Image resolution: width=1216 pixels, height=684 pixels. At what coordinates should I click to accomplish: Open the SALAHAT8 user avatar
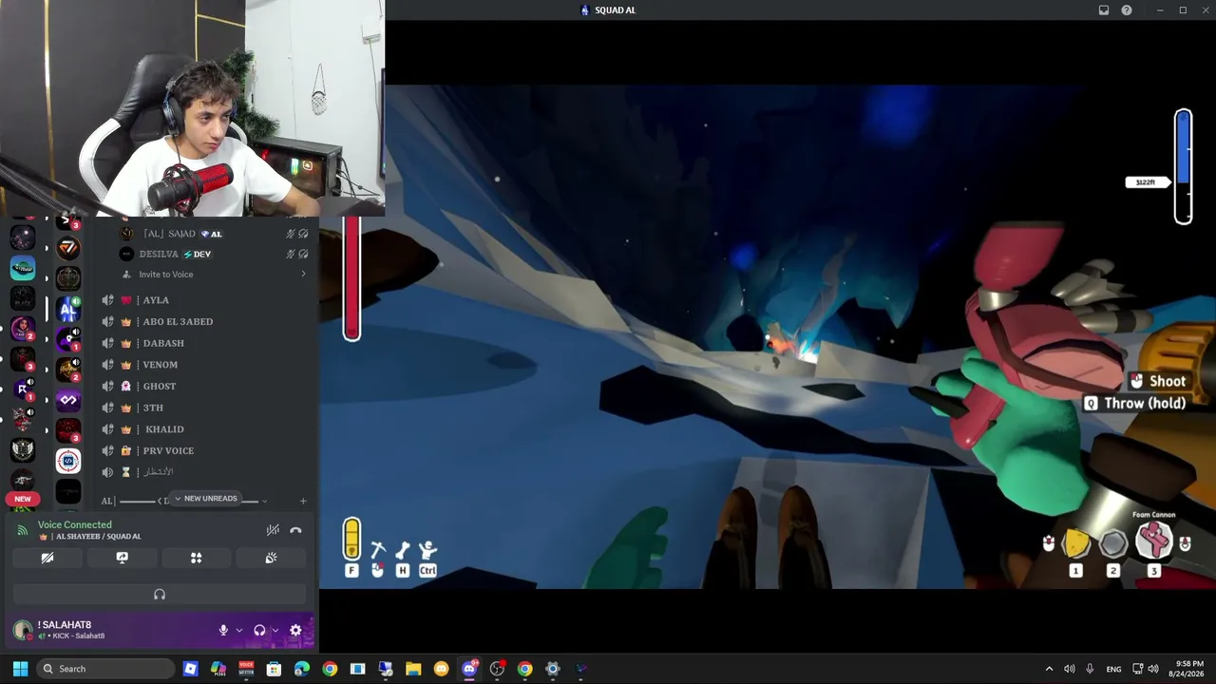23,630
